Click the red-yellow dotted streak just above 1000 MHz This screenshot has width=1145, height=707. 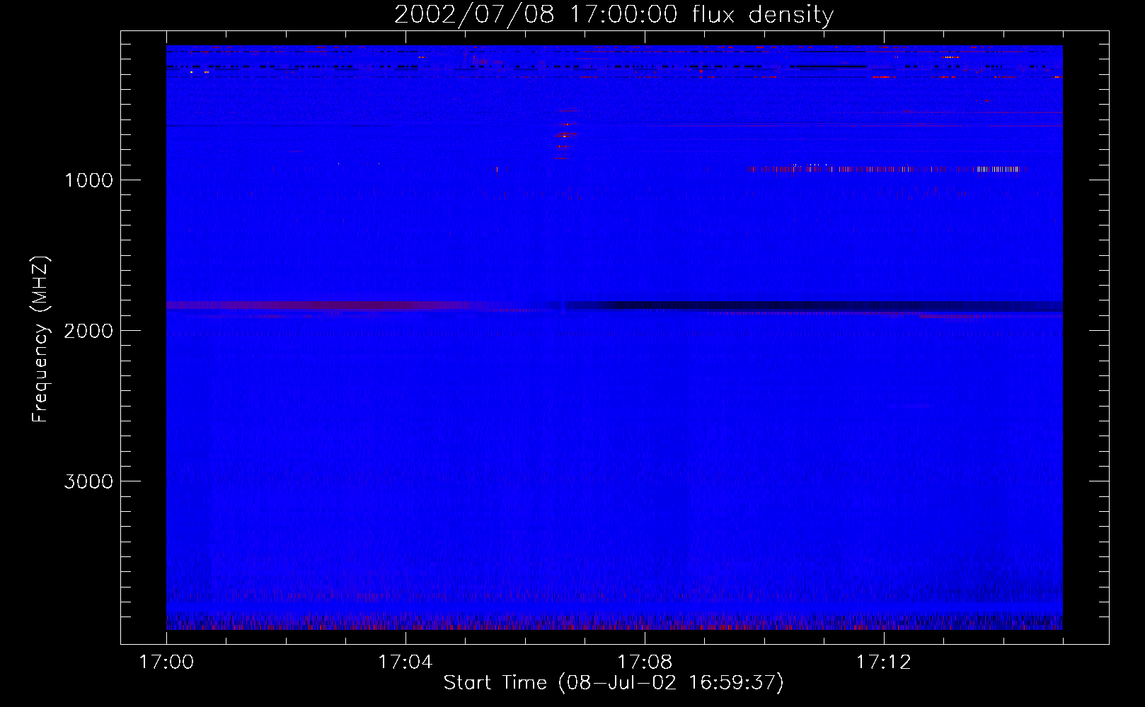tap(886, 168)
